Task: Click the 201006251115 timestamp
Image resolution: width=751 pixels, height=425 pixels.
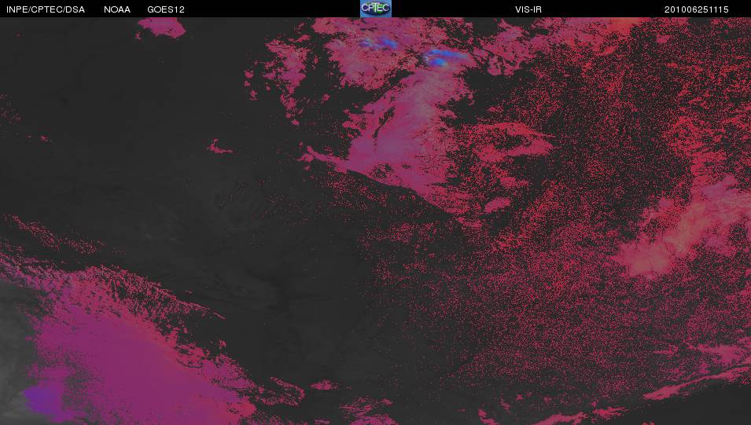Action: [x=697, y=9]
